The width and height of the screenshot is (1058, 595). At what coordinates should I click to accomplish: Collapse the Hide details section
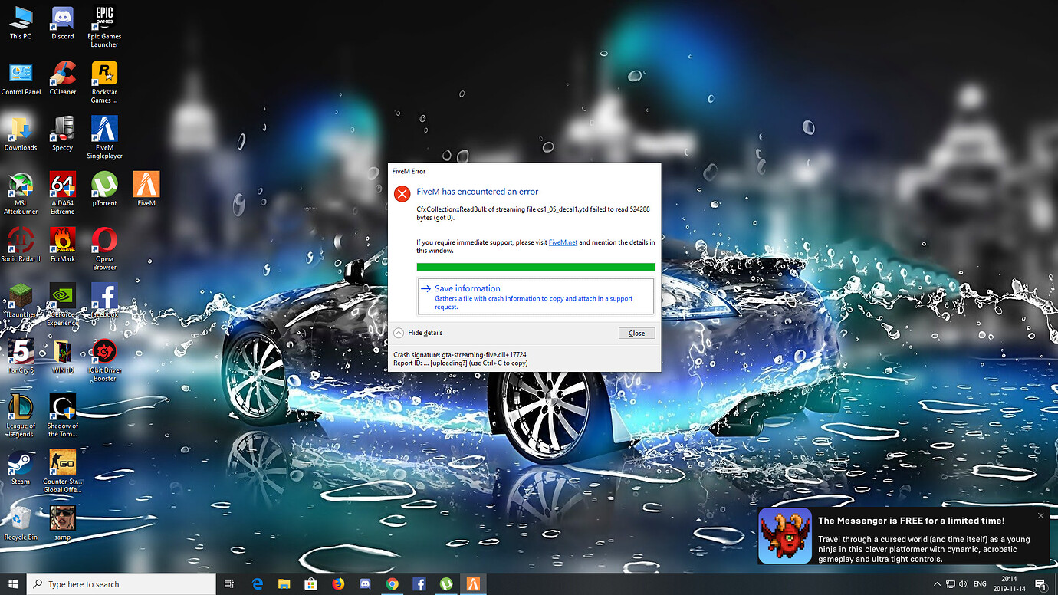[x=418, y=333]
